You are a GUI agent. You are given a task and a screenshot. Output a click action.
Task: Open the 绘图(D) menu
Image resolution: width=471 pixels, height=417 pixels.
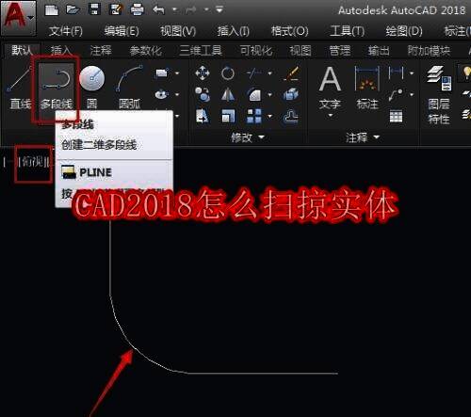pyautogui.click(x=404, y=31)
